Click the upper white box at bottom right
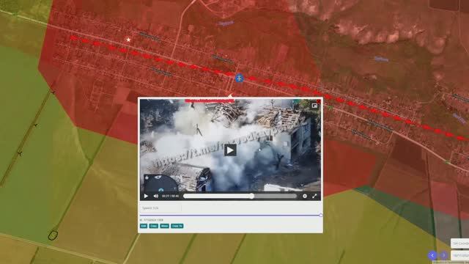The width and height of the screenshot is (469, 264). point(459,243)
